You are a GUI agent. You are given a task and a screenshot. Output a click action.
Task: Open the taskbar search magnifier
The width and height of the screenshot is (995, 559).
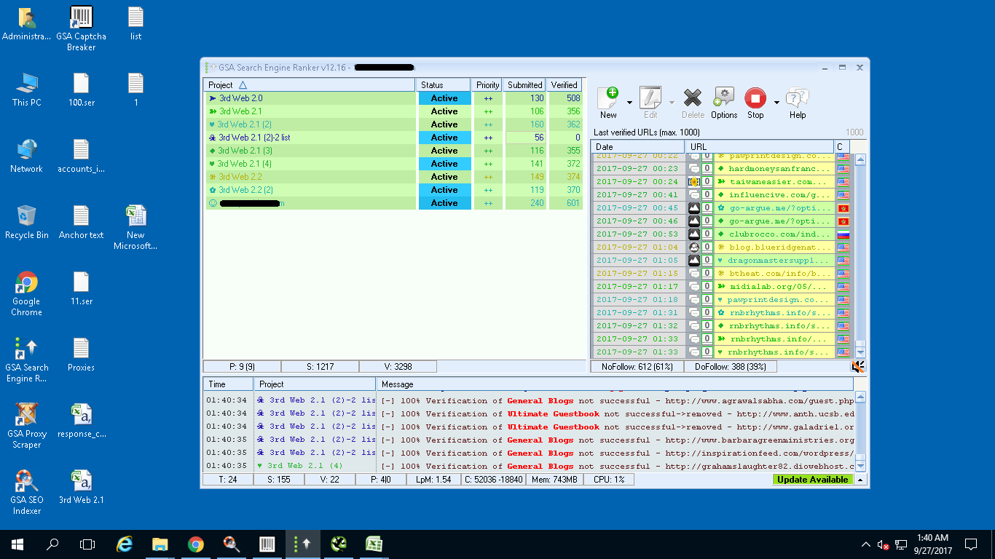52,544
